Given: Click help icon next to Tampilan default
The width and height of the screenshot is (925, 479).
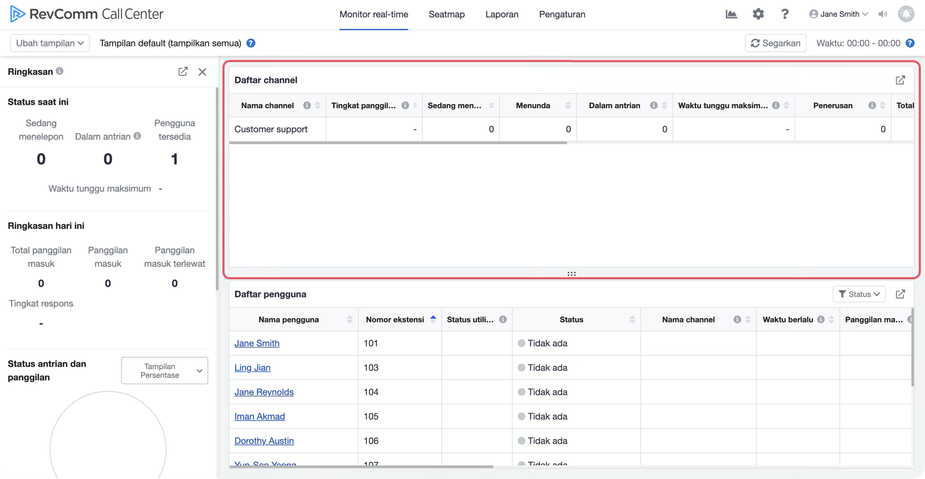Looking at the screenshot, I should tap(251, 43).
